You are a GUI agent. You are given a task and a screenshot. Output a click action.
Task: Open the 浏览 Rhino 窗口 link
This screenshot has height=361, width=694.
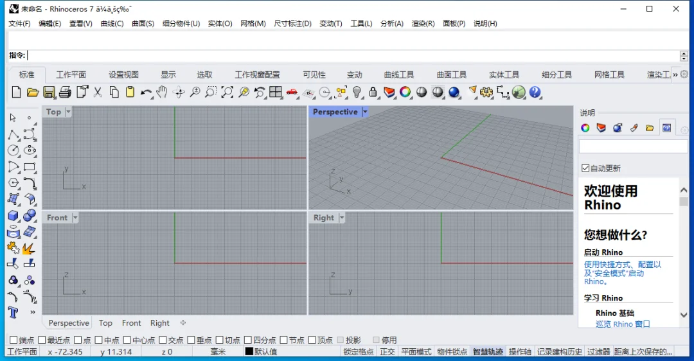pos(623,324)
